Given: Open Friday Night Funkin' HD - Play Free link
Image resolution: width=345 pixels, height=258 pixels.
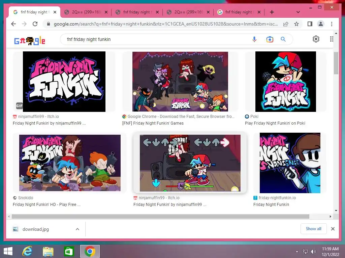Looking at the screenshot, I should 46,205.
